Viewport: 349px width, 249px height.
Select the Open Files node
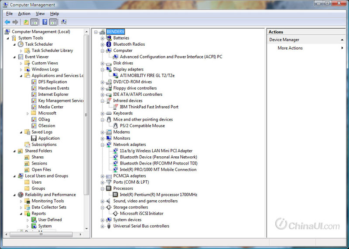point(41,170)
